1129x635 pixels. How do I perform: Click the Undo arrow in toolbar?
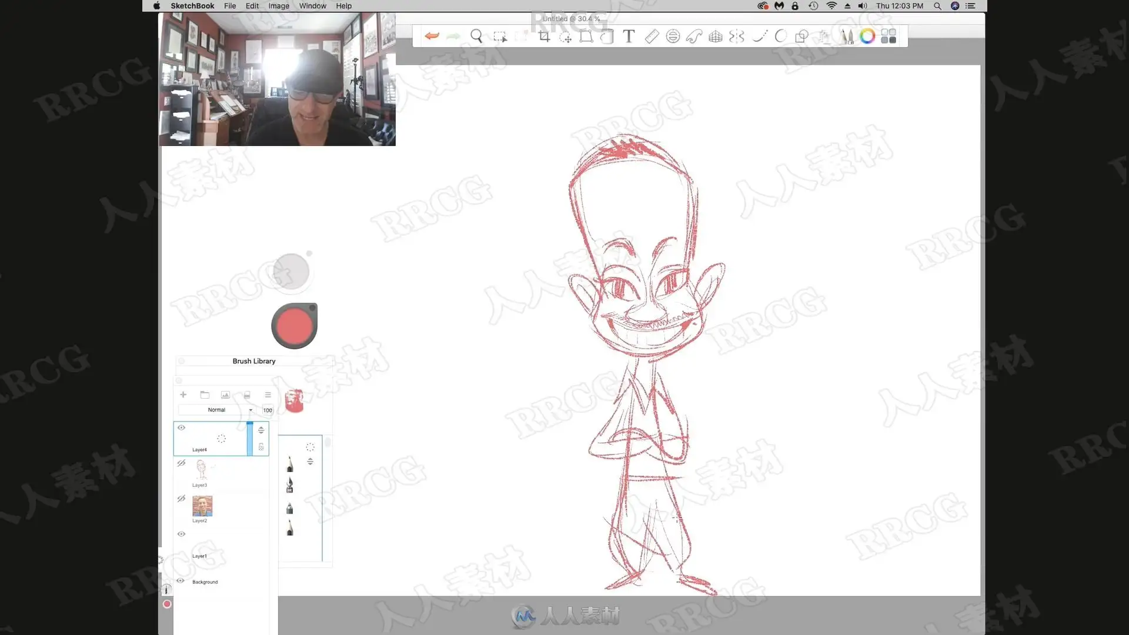(432, 36)
